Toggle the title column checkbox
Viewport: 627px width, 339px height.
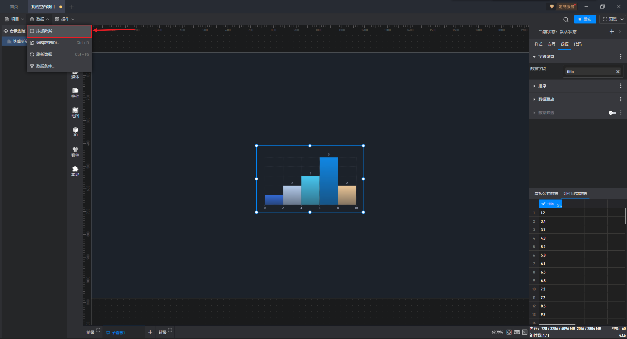tap(543, 204)
